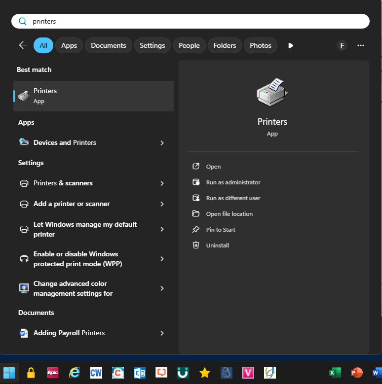
Task: Open the Adding Payroll Printers document
Action: pos(93,333)
